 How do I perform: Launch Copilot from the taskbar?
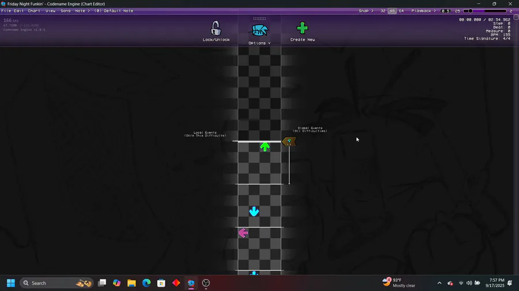click(x=117, y=283)
